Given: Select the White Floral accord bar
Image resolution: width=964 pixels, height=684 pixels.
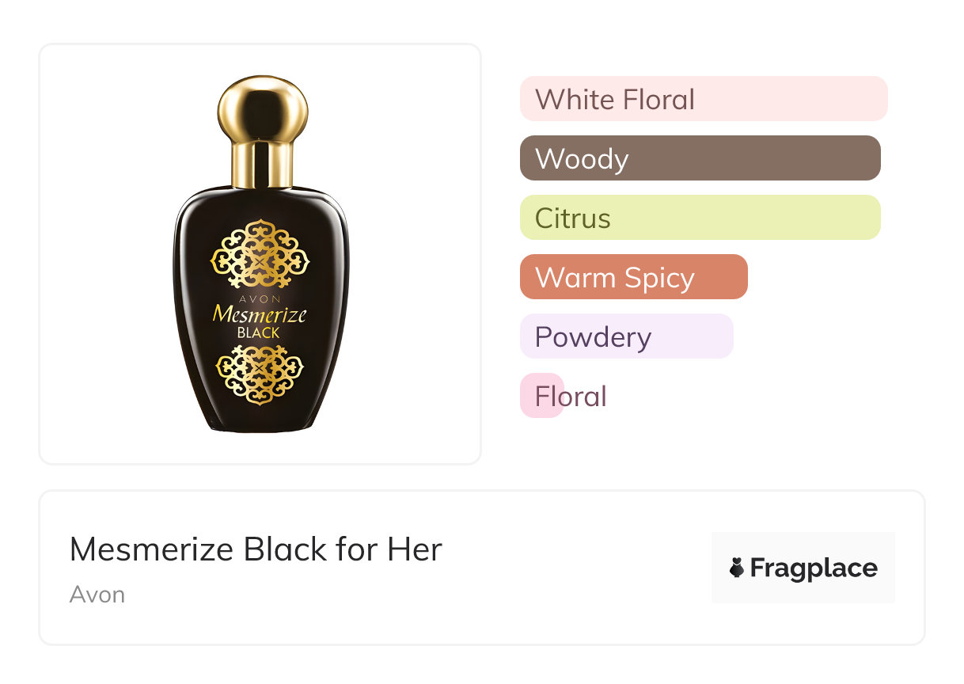Looking at the screenshot, I should coord(703,99).
